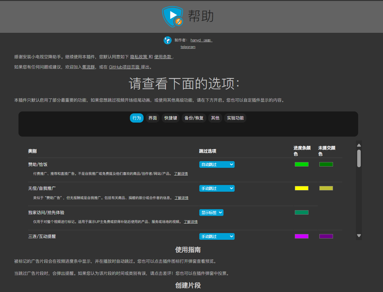The height and width of the screenshot is (292, 383).
Task: Open the 备份/恢复 tab
Action: (194, 118)
